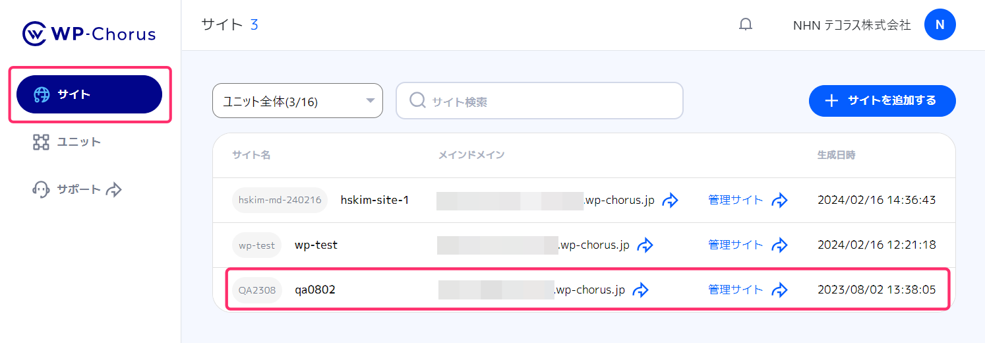Open domain arrow icon for hskim-site-1
This screenshot has width=985, height=343.
pos(671,200)
